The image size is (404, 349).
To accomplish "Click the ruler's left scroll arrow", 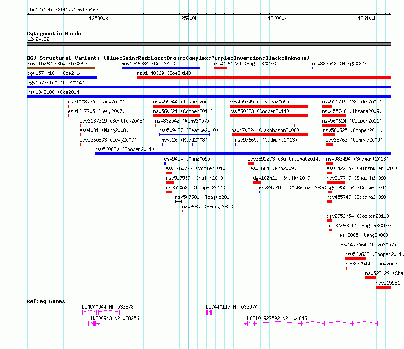I will pos(28,15).
